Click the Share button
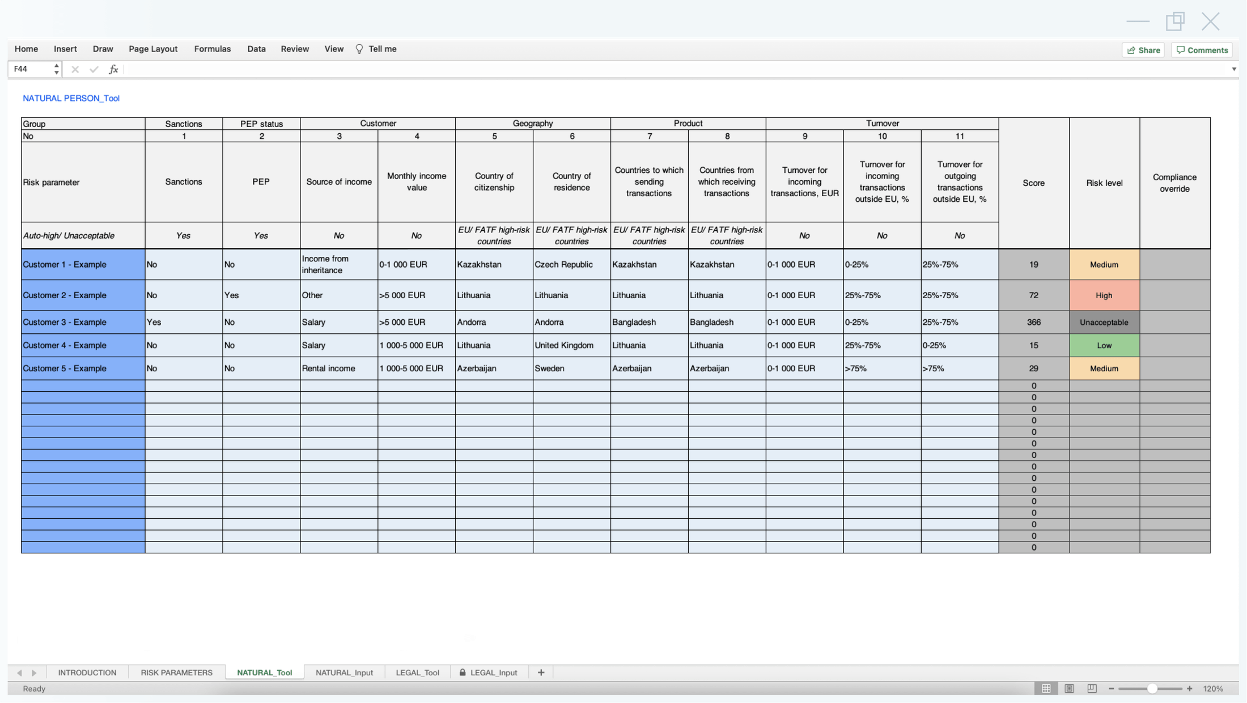1247x703 pixels. point(1143,50)
